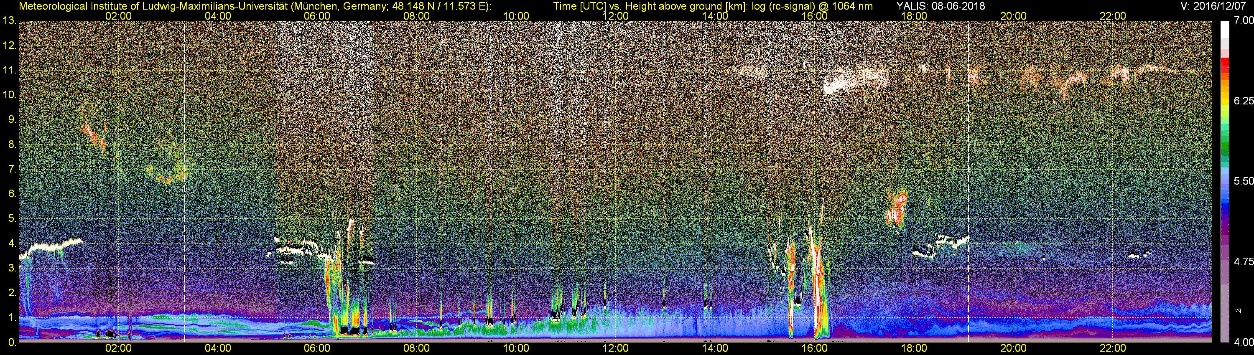Click the 6. height axis label
Image resolution: width=1254 pixels, height=355 pixels.
12,194
